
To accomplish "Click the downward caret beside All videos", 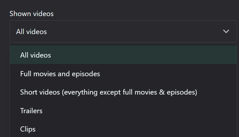I will 226,32.
